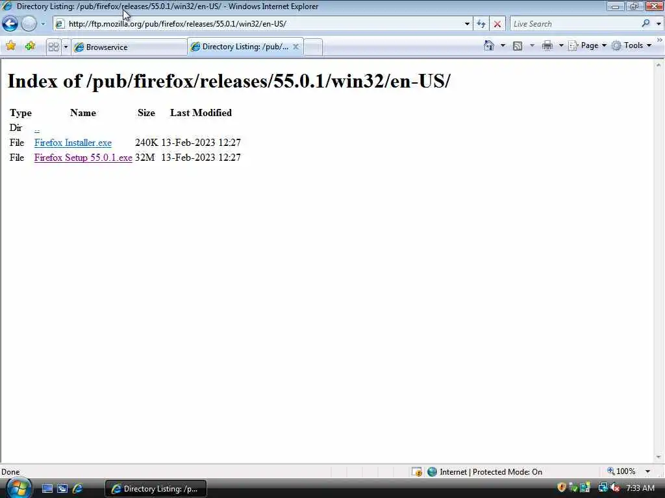Open the recent pages dropdown arrow

click(x=43, y=24)
